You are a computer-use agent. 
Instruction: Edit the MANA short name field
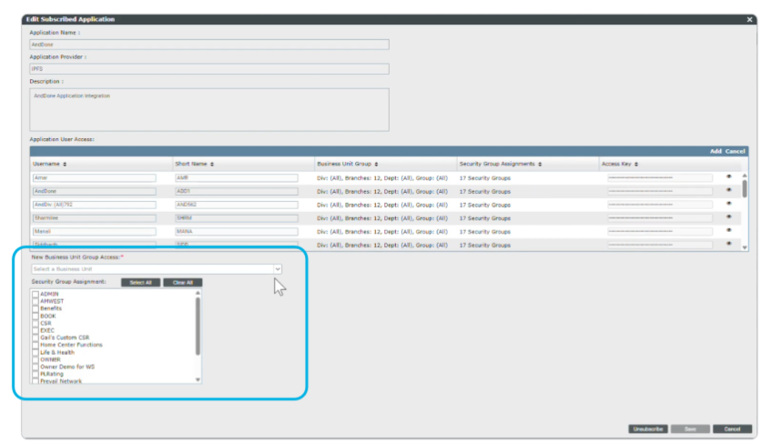click(237, 231)
